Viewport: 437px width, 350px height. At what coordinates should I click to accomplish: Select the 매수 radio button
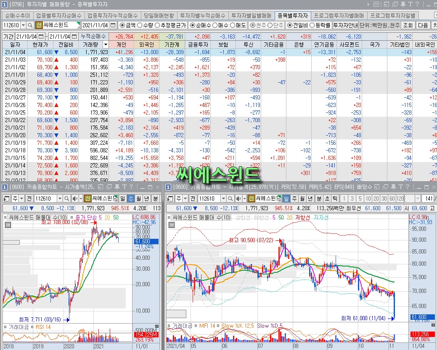(215, 25)
